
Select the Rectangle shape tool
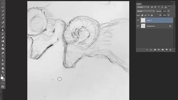[x=3, y=64]
